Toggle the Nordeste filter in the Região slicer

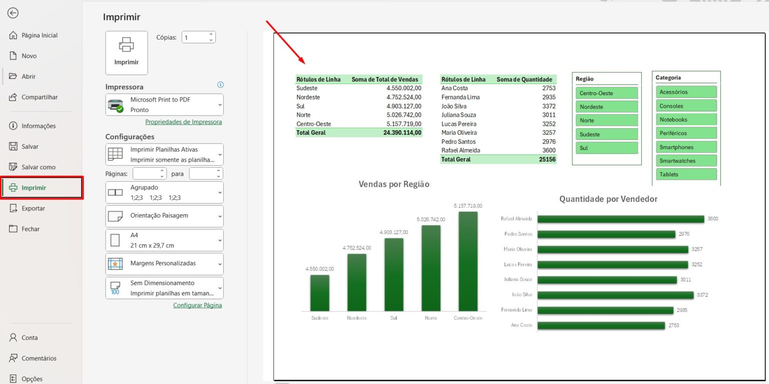click(x=606, y=106)
